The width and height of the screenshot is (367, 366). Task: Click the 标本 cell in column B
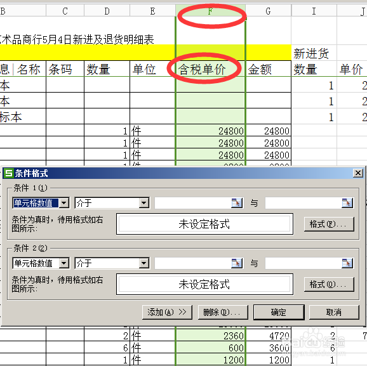[23, 117]
